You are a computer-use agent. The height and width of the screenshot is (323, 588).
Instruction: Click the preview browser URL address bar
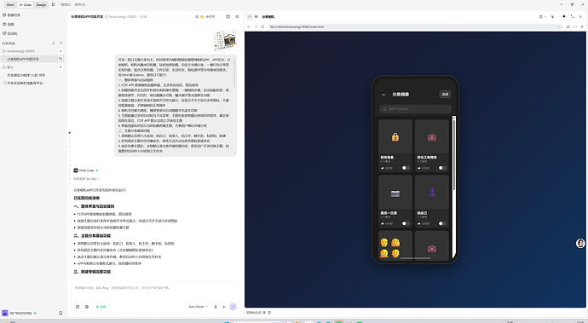pos(415,27)
